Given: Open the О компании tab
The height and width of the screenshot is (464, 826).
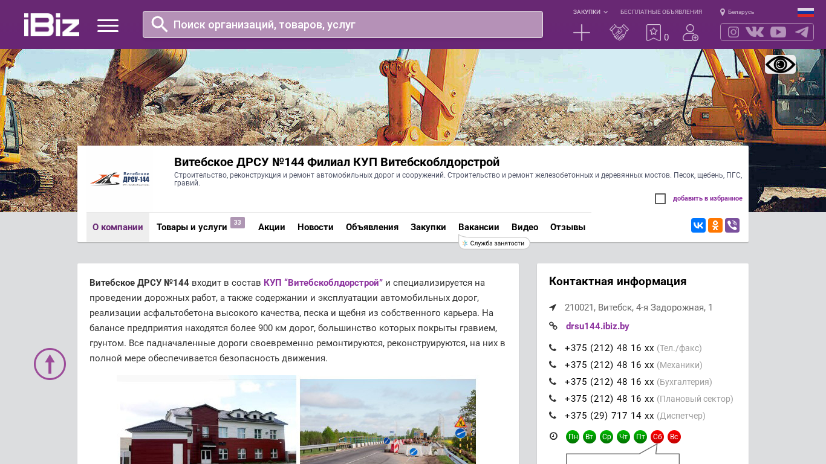Looking at the screenshot, I should (x=118, y=227).
